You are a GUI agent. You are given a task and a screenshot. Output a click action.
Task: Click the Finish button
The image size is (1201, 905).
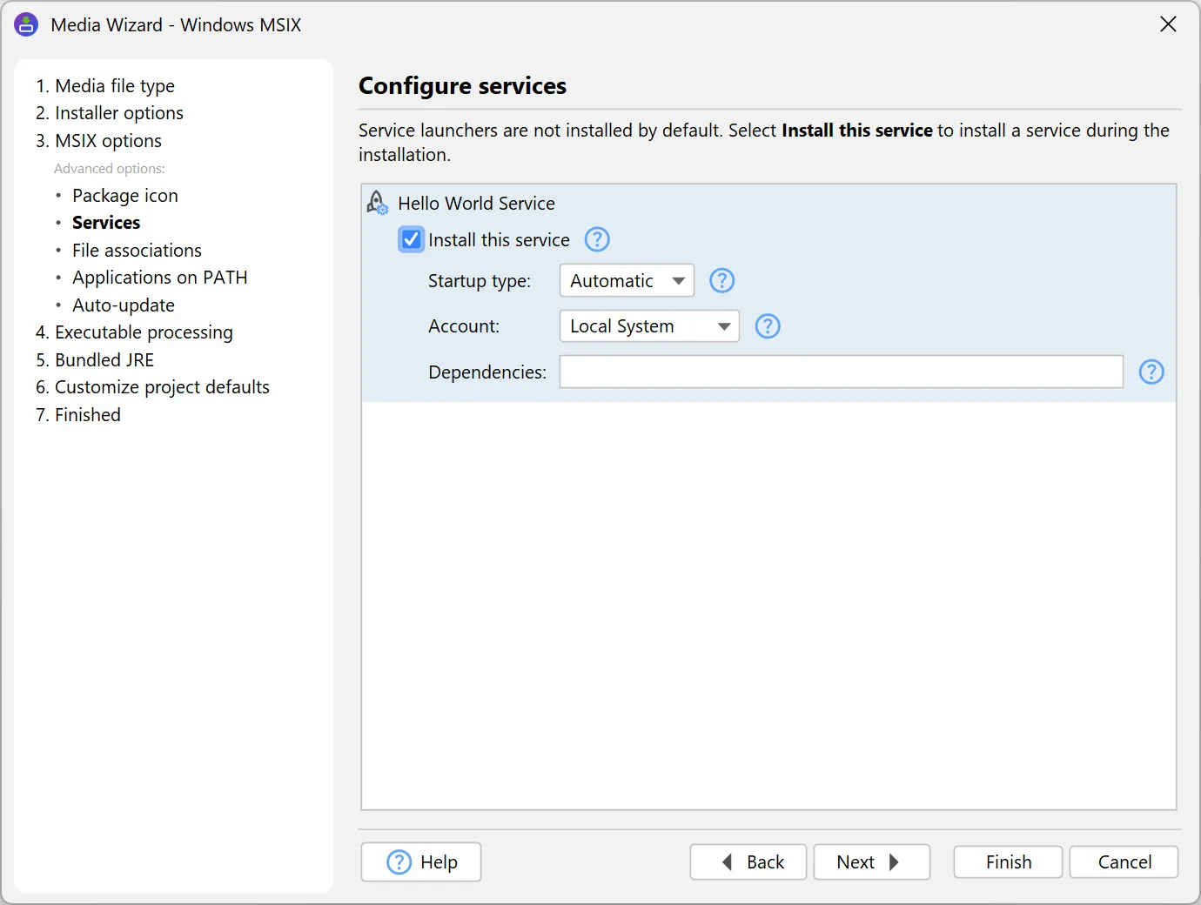(x=1008, y=862)
